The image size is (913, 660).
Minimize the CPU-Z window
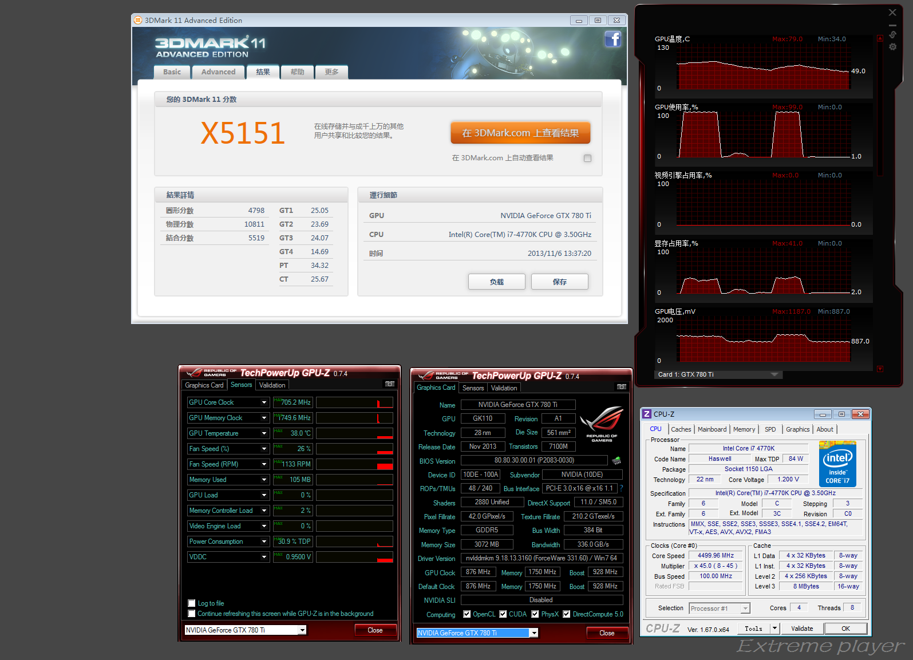[823, 414]
